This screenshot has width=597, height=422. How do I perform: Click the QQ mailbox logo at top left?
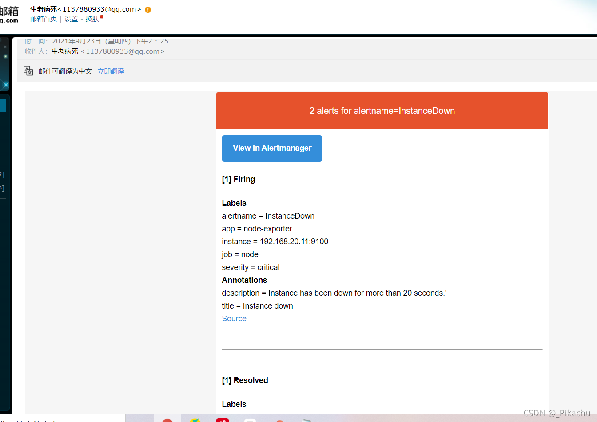coord(9,15)
